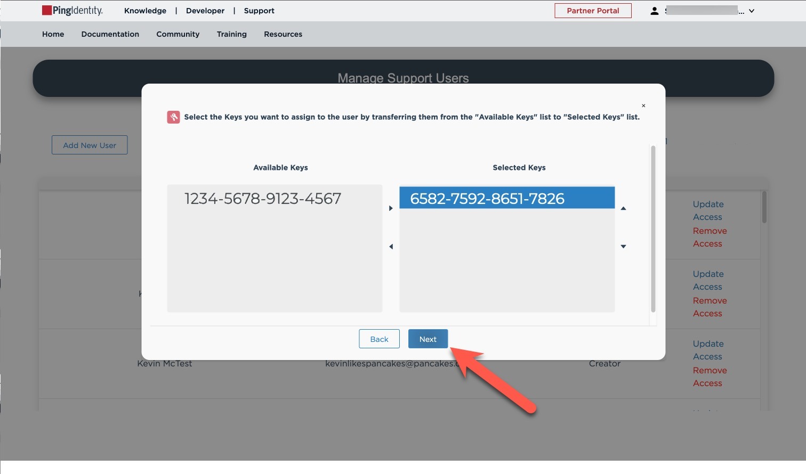Viewport: 806px width, 474px height.
Task: Go to the Home tab
Action: [53, 34]
